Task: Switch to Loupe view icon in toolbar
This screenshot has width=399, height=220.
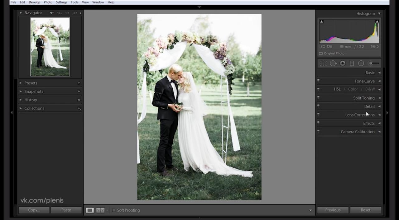Action: [90, 210]
